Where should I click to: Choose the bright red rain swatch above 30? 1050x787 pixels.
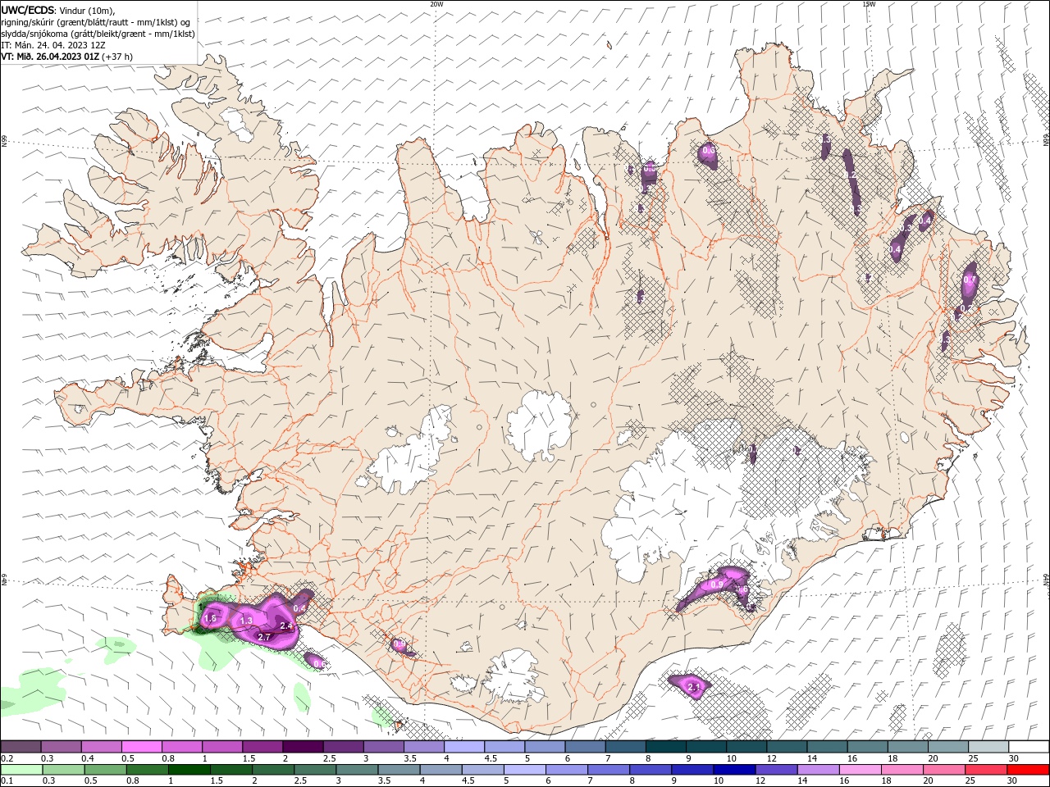click(x=1028, y=770)
